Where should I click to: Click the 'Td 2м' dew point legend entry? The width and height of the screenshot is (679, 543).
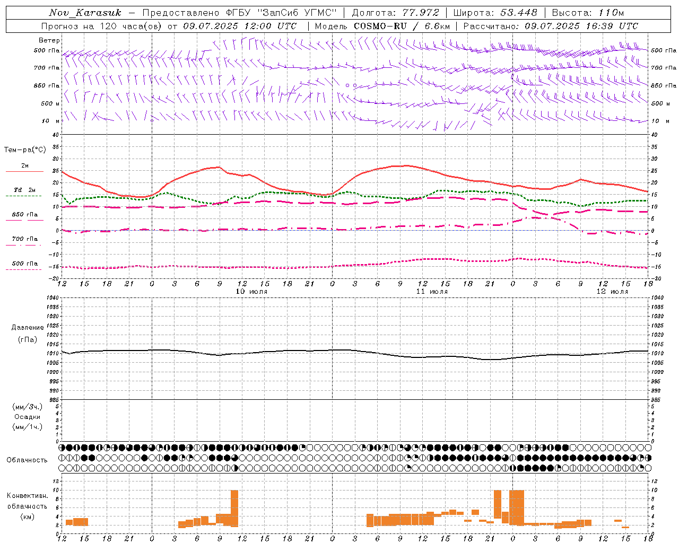click(x=25, y=189)
